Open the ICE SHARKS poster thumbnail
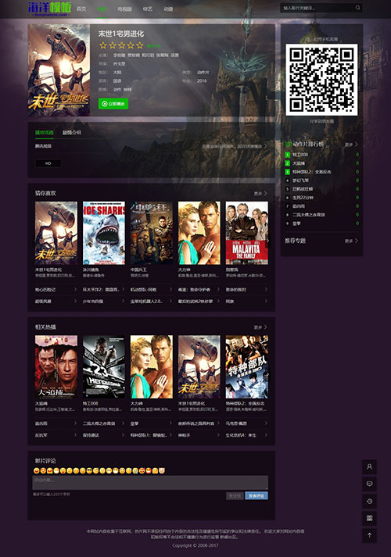This screenshot has height=557, width=391. [104, 233]
